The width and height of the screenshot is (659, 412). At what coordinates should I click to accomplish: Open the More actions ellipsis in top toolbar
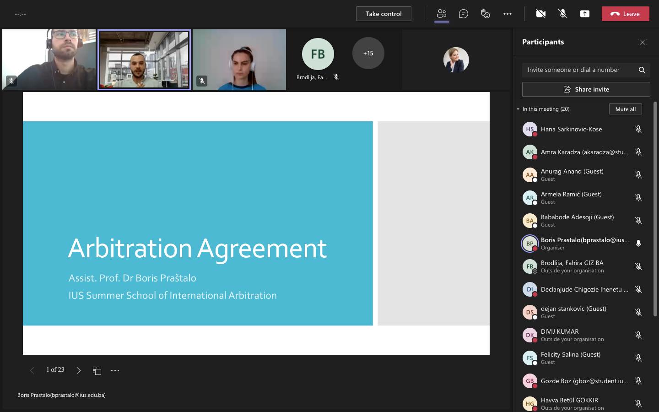click(x=507, y=14)
